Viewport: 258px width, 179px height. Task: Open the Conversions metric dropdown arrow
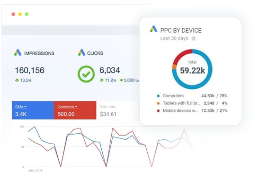tap(76, 107)
